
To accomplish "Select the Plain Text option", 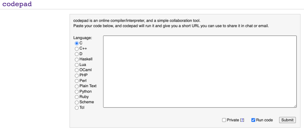I will click(77, 86).
